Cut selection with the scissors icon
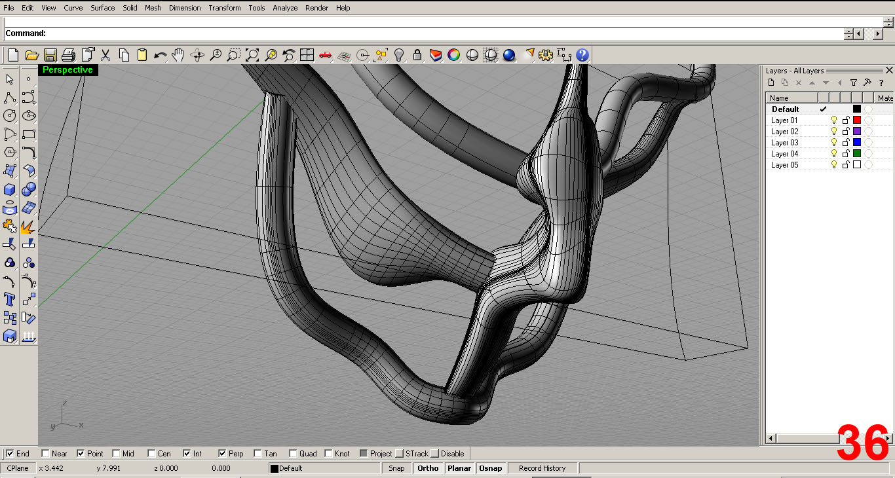The height and width of the screenshot is (478, 895). 105,55
